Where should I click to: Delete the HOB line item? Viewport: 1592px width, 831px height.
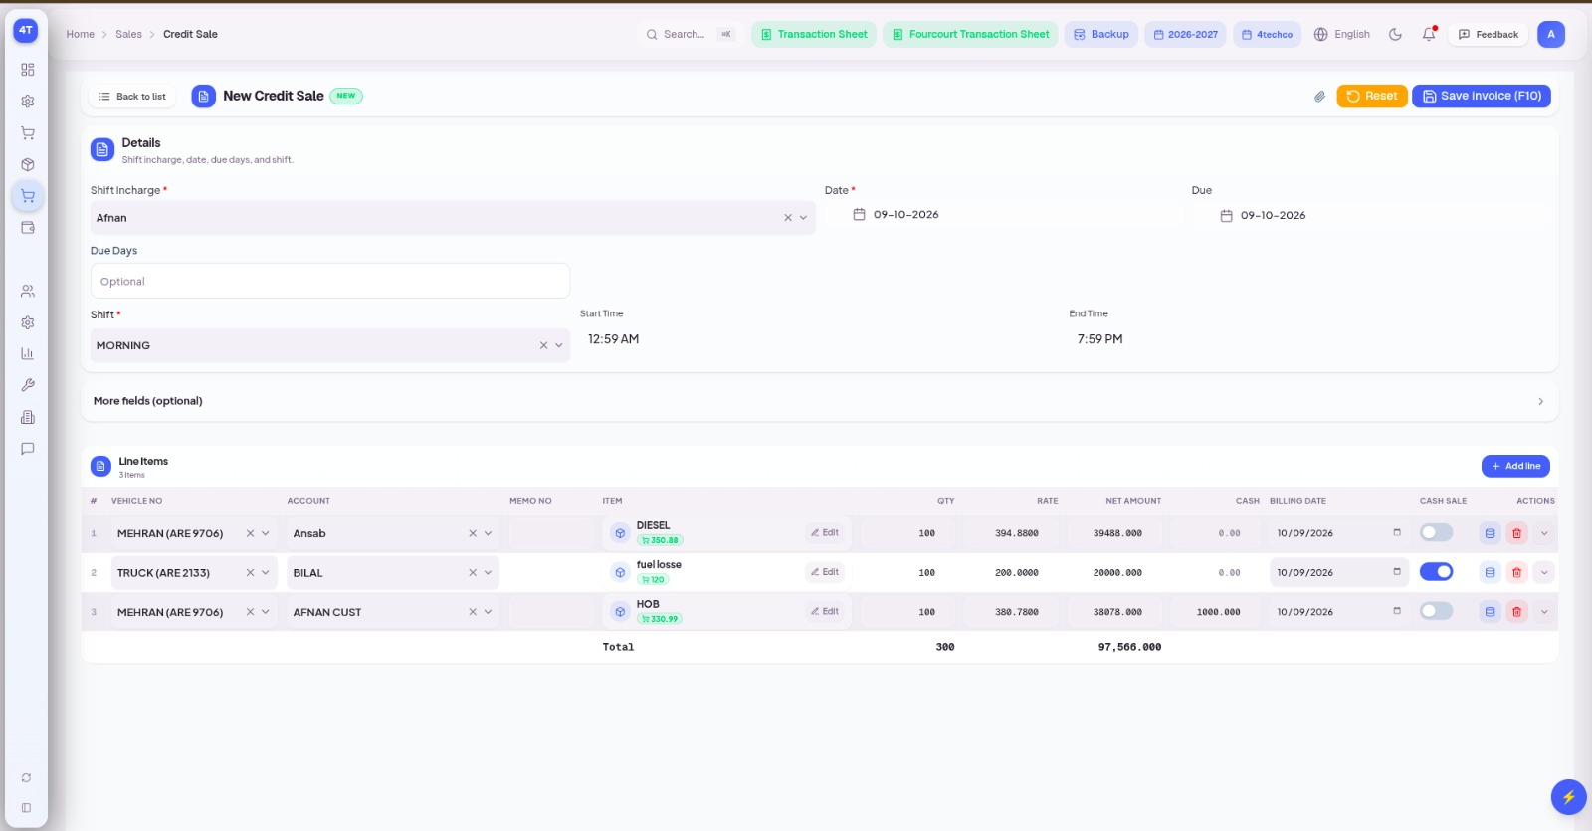coord(1516,612)
